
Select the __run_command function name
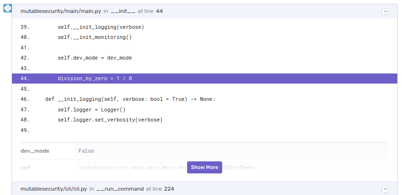tap(120, 189)
